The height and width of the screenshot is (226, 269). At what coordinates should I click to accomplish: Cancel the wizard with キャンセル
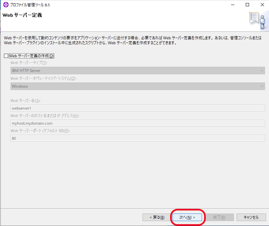(251, 217)
